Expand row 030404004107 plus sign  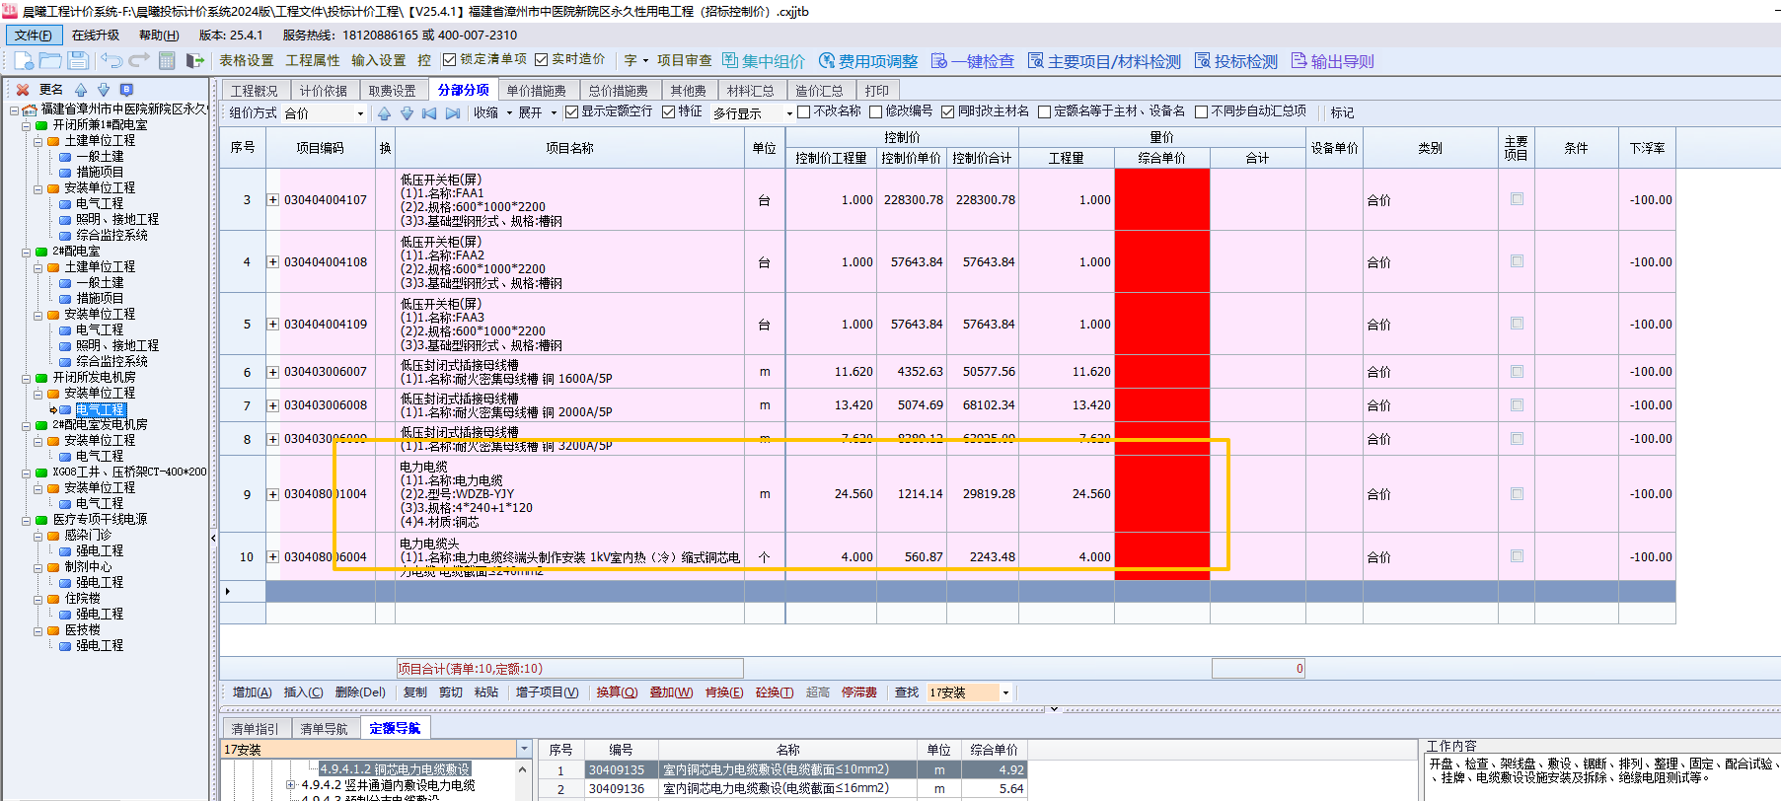pos(272,199)
